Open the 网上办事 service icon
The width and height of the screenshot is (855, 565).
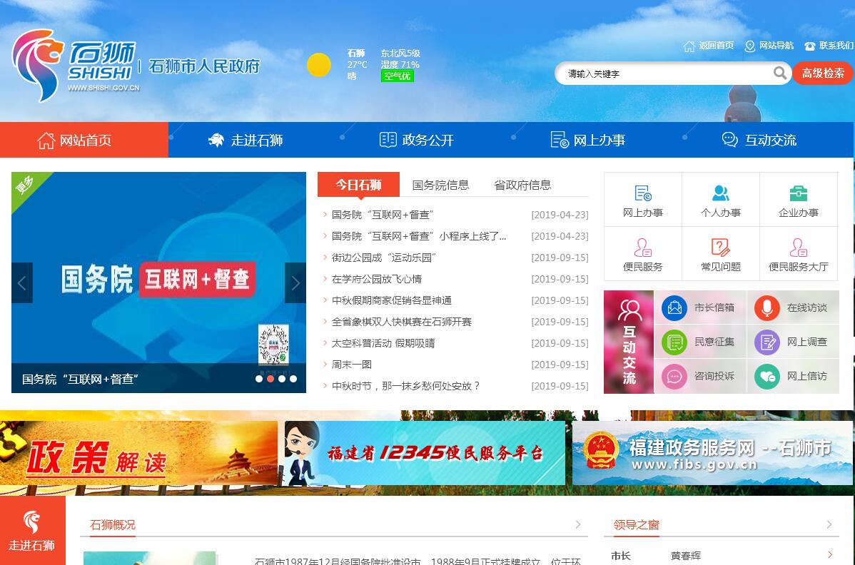[642, 193]
